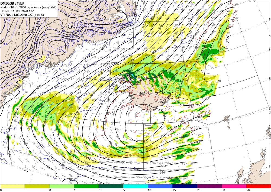
Task: Click the "70N 5E" corner label
Action: pyautogui.click(x=251, y=1)
